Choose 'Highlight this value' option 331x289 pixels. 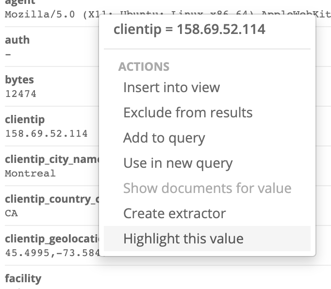pyautogui.click(x=183, y=239)
